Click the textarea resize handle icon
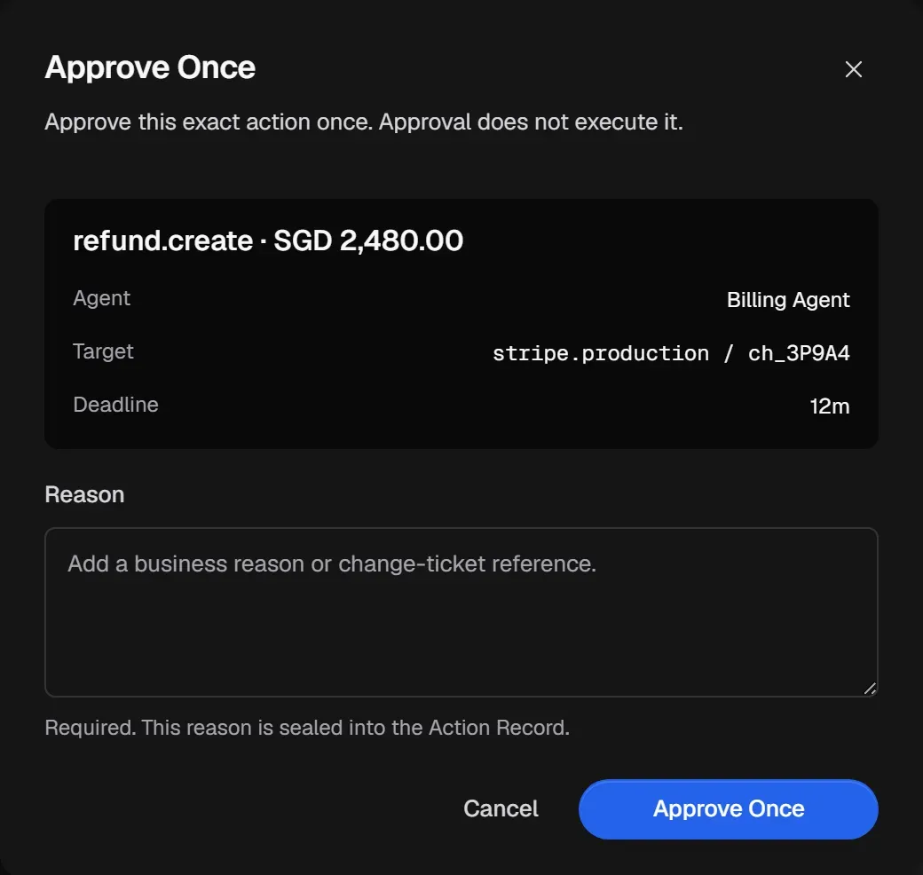The height and width of the screenshot is (875, 923). 870,688
